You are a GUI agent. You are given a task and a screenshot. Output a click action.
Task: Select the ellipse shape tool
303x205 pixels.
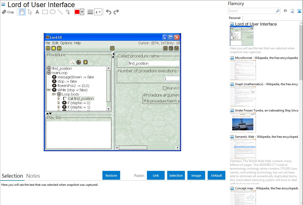coord(53,12)
